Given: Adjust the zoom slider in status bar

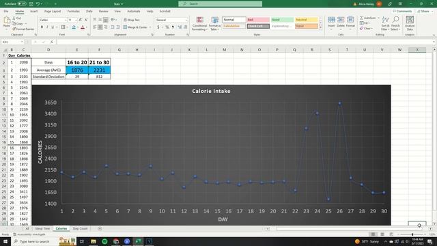Looking at the screenshot, I should click(x=412, y=234).
